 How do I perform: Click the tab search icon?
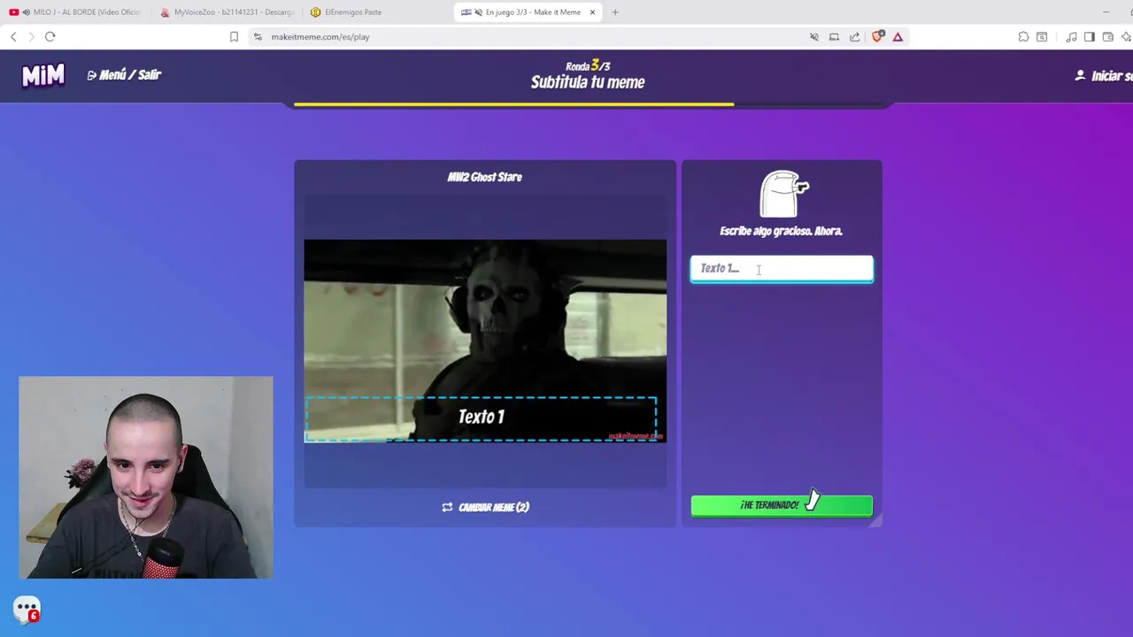click(1042, 36)
